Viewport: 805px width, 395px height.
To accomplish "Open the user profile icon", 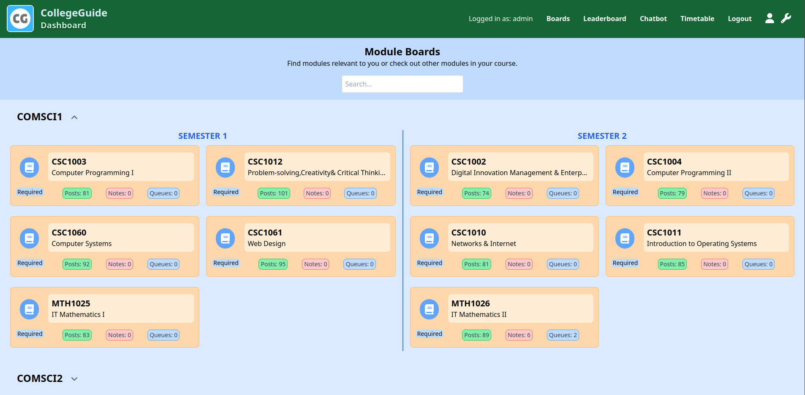I will tap(770, 18).
